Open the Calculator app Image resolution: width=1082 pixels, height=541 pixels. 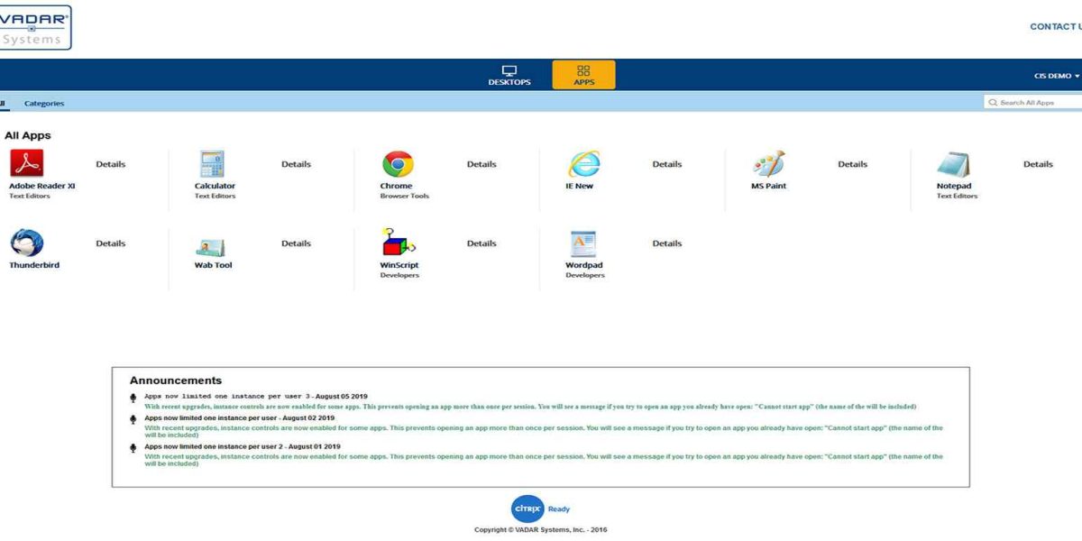tap(214, 163)
